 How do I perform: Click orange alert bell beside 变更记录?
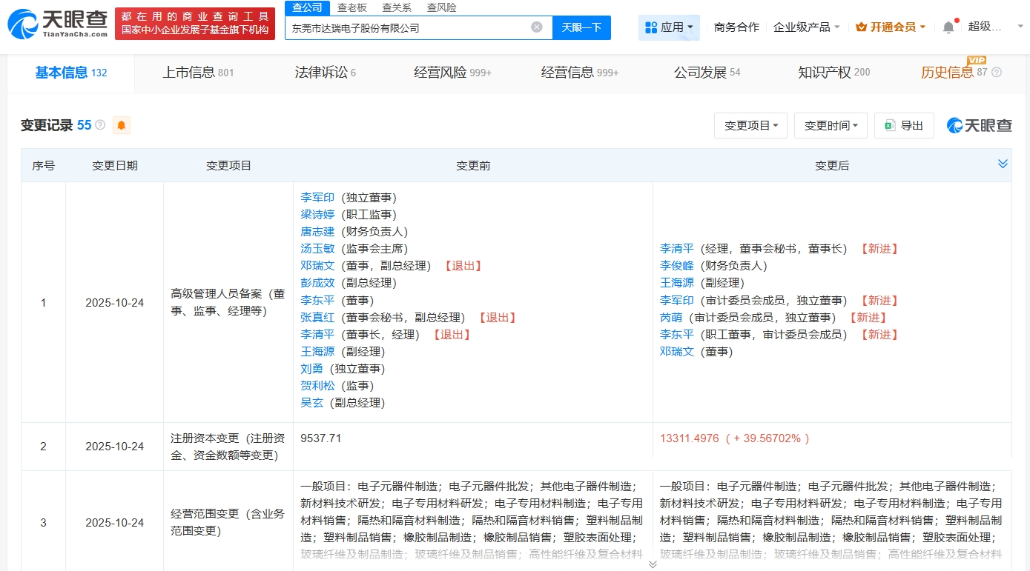pos(122,125)
